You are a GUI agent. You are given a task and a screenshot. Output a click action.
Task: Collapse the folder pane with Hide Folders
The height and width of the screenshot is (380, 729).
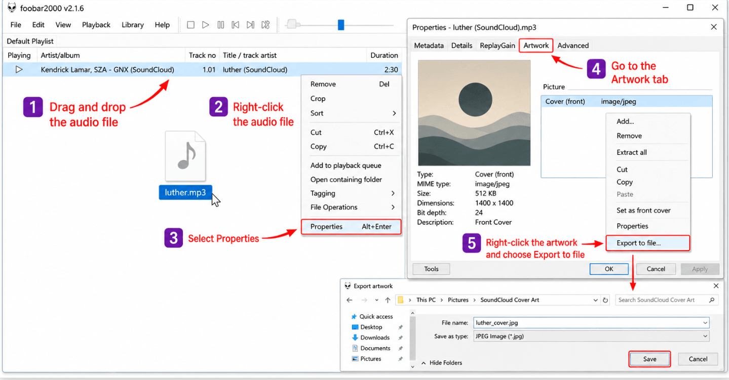[442, 363]
